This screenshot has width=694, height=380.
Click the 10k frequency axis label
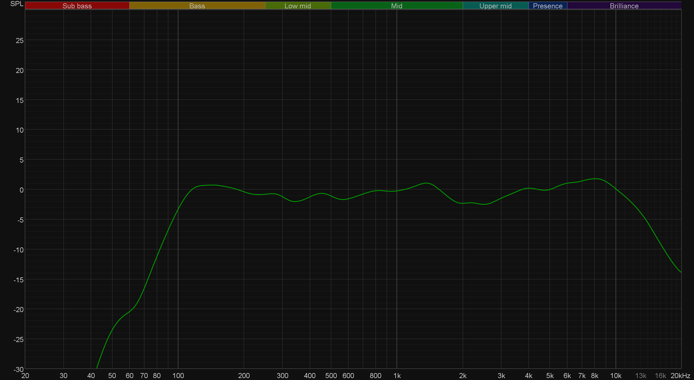pyautogui.click(x=616, y=376)
